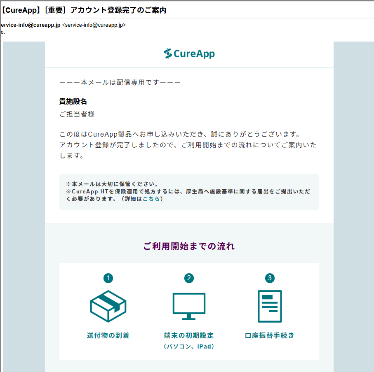The image size is (374, 372).
Task: Click the (パソコン、iPad) subtitle text
Action: click(189, 346)
